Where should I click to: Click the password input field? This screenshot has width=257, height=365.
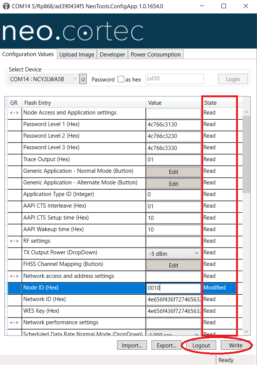point(175,79)
